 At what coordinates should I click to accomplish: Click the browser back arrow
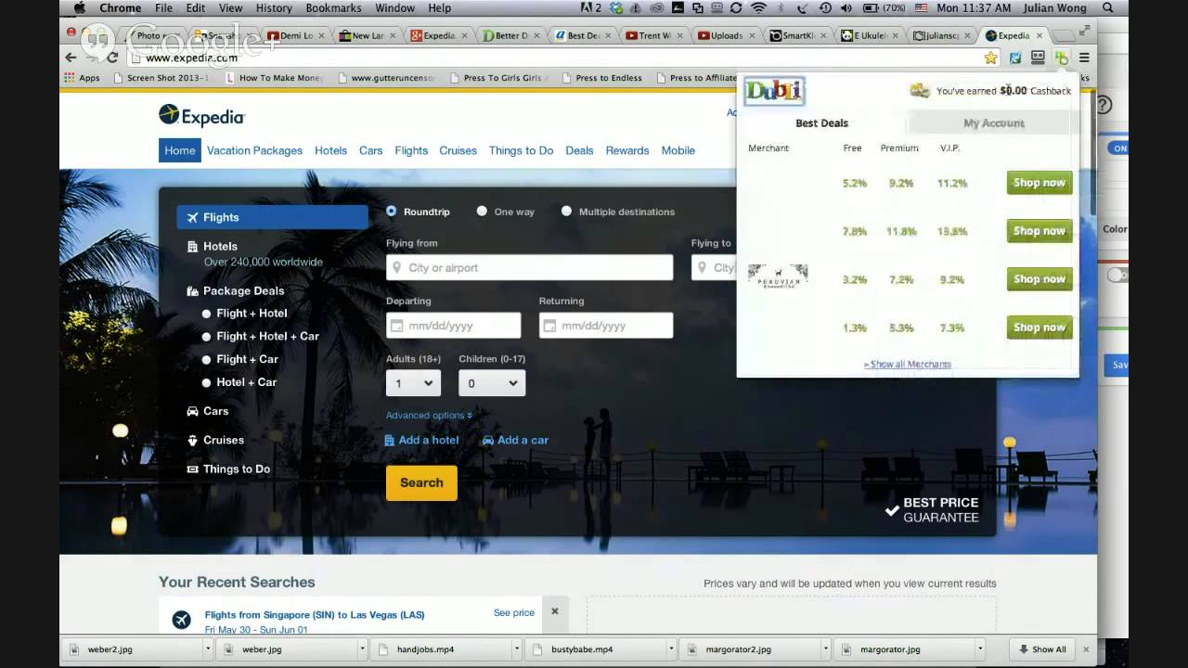point(71,58)
